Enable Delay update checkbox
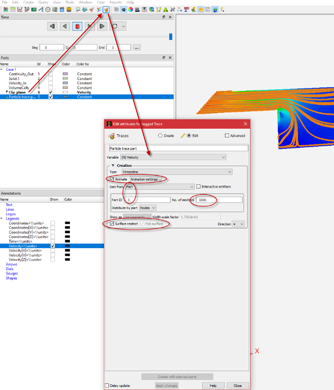This screenshot has width=334, height=390. click(107, 385)
